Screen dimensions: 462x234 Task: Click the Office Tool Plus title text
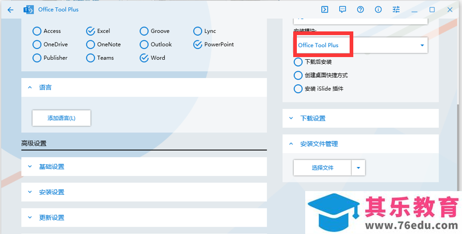[x=59, y=9]
